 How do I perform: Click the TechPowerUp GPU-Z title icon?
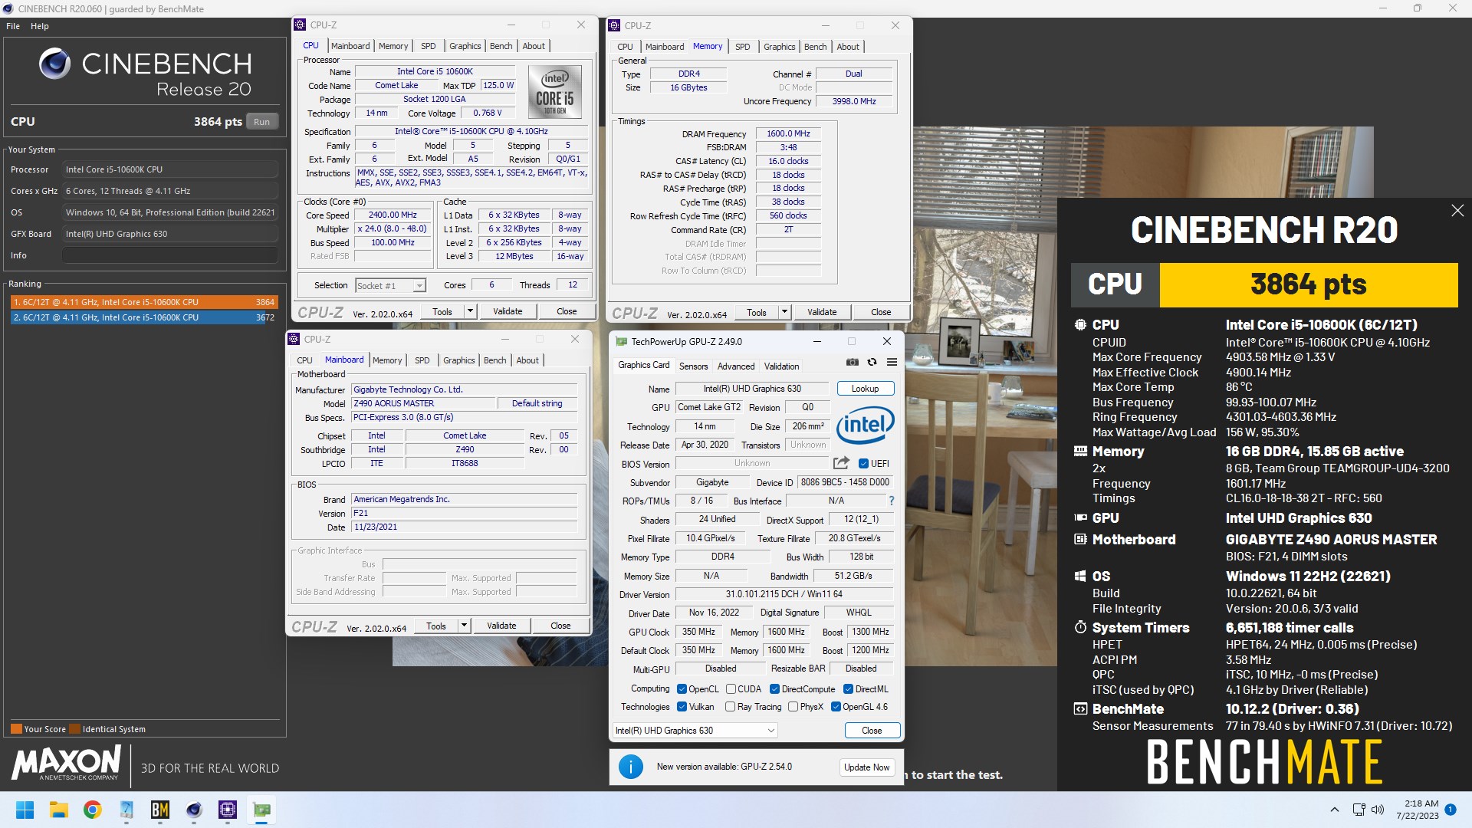pyautogui.click(x=620, y=341)
